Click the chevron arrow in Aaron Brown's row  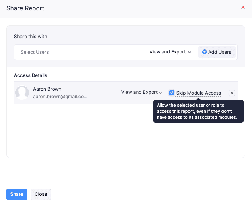pyautogui.click(x=161, y=93)
